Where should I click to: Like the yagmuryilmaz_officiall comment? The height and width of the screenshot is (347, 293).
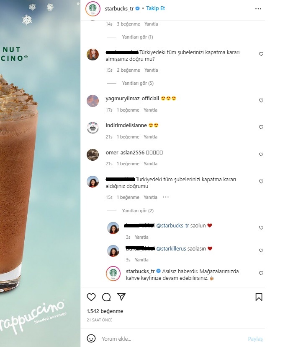tap(261, 100)
